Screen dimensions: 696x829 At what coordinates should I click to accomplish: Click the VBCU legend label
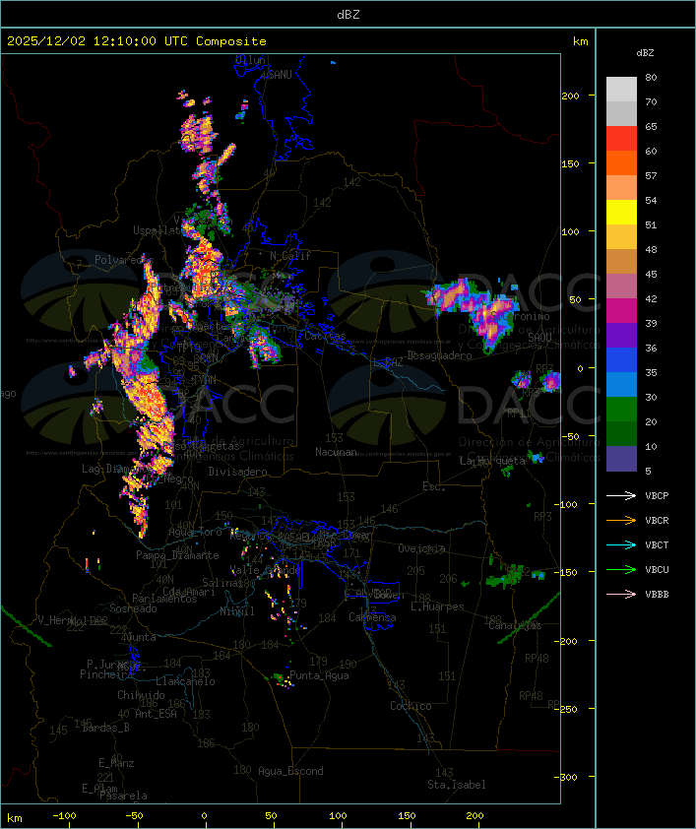coord(657,569)
